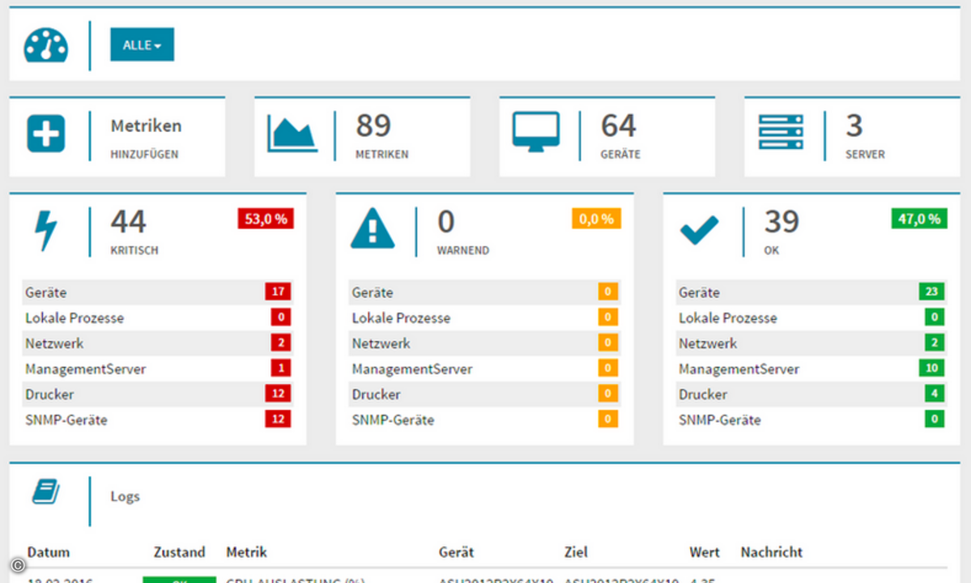Click the Logs book icon
Viewport: 971px width, 583px height.
pos(46,492)
